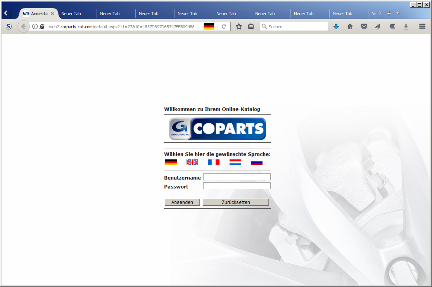
Task: Close the Anmeldung tab
Action: 52,14
